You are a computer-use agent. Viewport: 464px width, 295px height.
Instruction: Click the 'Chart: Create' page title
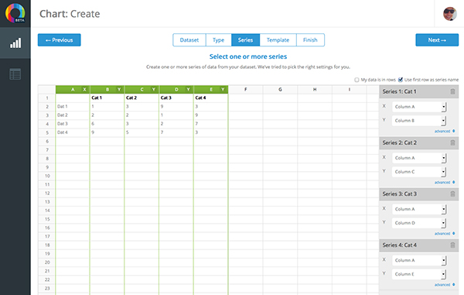(x=70, y=14)
